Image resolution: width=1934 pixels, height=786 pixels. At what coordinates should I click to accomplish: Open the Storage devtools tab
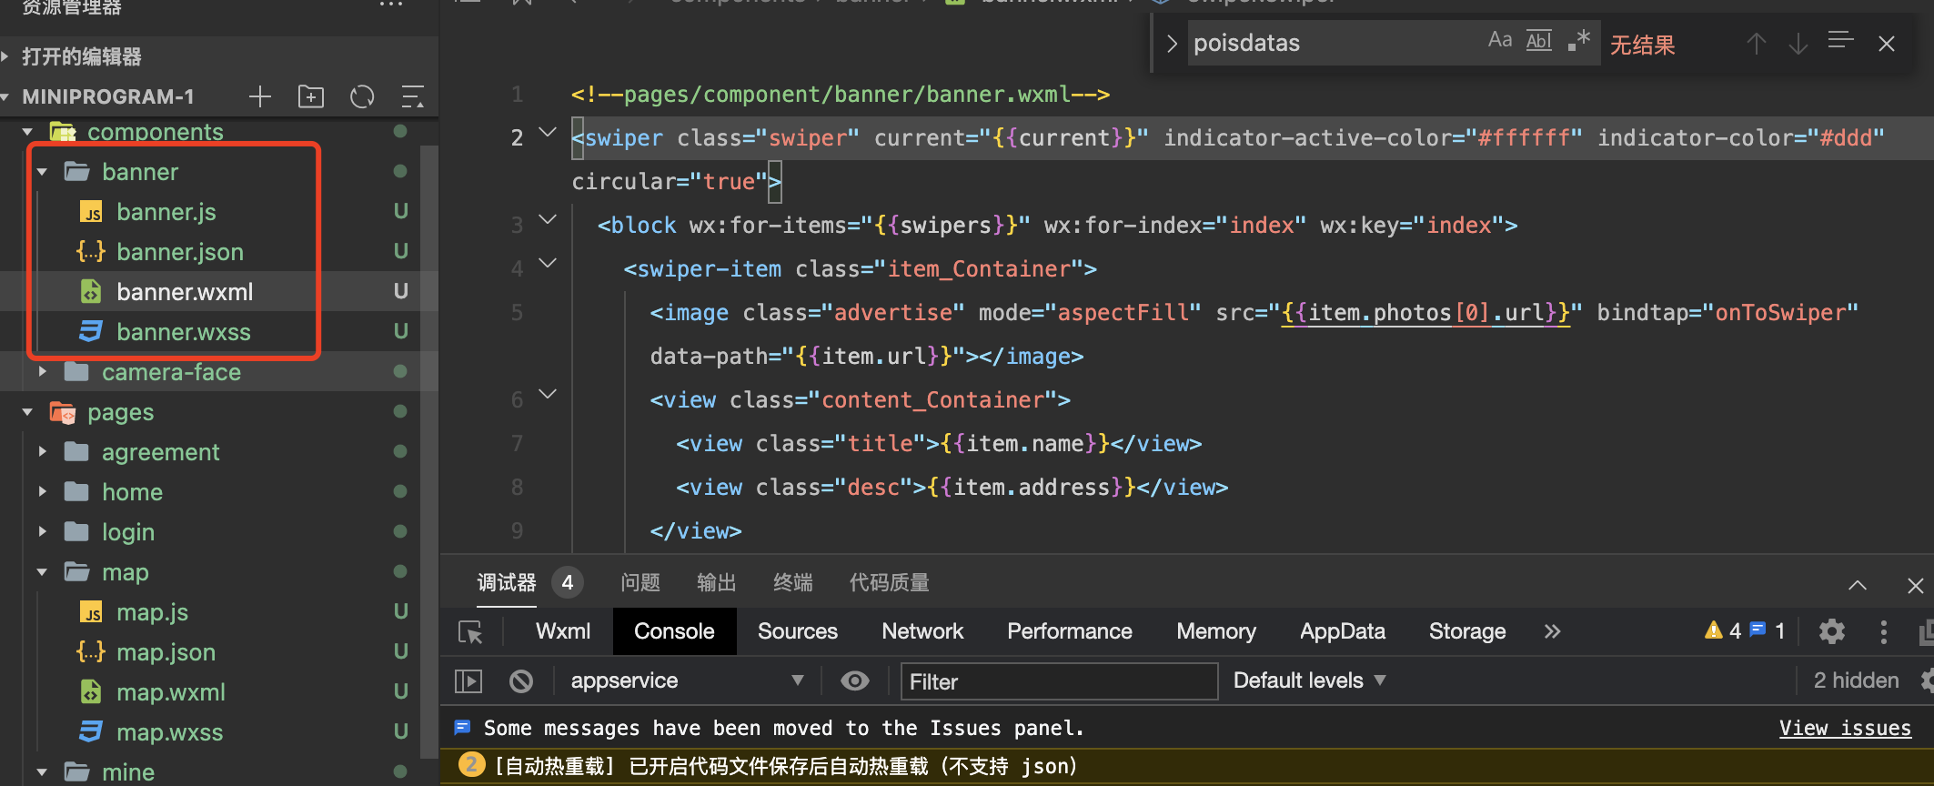pos(1467,631)
